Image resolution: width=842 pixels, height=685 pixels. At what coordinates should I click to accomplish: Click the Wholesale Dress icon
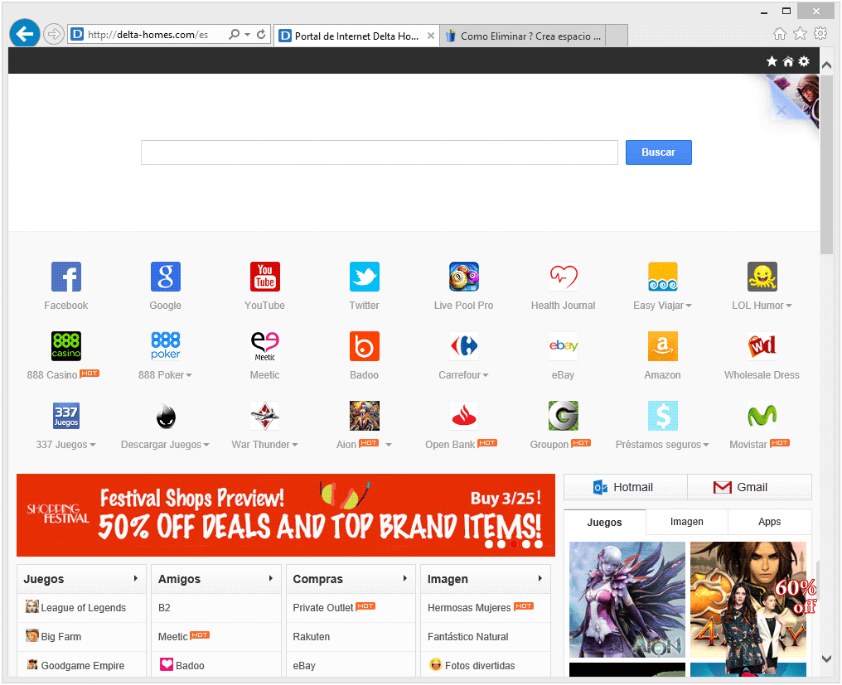click(x=762, y=345)
